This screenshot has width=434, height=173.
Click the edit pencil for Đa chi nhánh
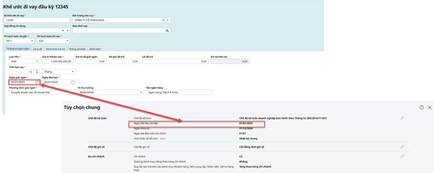(402, 156)
